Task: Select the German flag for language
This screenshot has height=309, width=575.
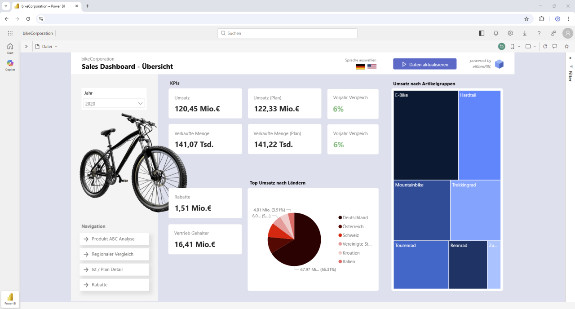Action: [360, 66]
